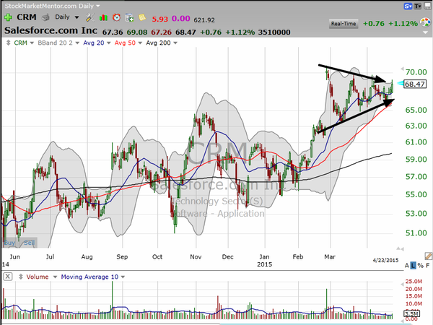
Task: Click the Real-Time button
Action: point(344,24)
